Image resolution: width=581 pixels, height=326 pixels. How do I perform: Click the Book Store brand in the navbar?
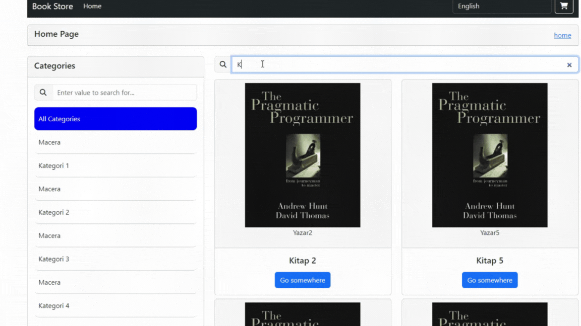click(x=52, y=7)
